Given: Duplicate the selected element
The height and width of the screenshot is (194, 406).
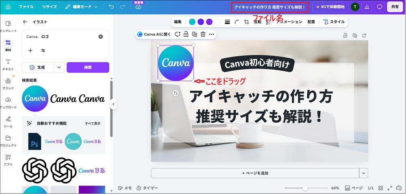Looking at the screenshot, I should point(194,34).
